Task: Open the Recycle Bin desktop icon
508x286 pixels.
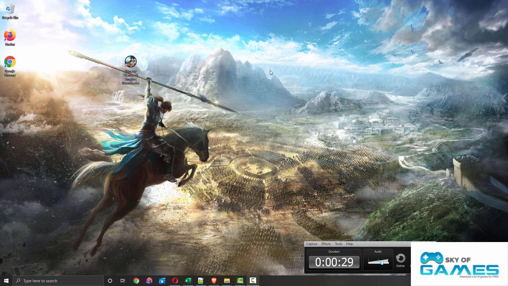Action: coord(10,11)
